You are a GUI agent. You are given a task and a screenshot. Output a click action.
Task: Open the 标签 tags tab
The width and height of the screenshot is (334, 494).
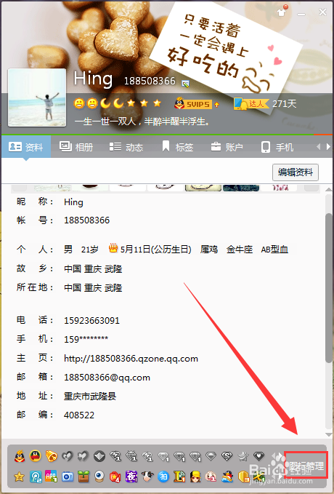pos(177,147)
